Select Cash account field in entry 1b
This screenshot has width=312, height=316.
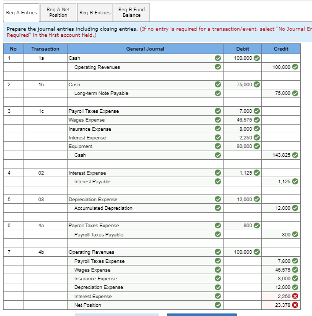[145, 84]
